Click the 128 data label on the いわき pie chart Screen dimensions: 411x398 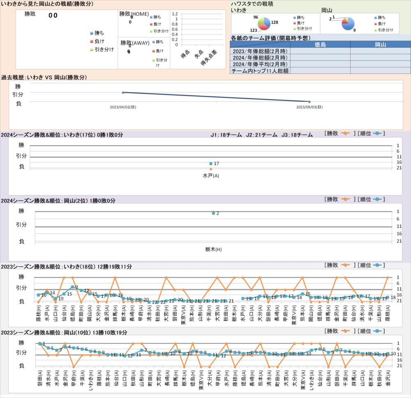pyautogui.click(x=275, y=22)
